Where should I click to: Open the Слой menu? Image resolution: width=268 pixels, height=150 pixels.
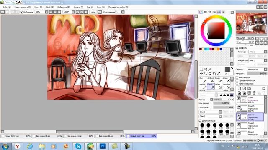pyautogui.click(x=49, y=7)
